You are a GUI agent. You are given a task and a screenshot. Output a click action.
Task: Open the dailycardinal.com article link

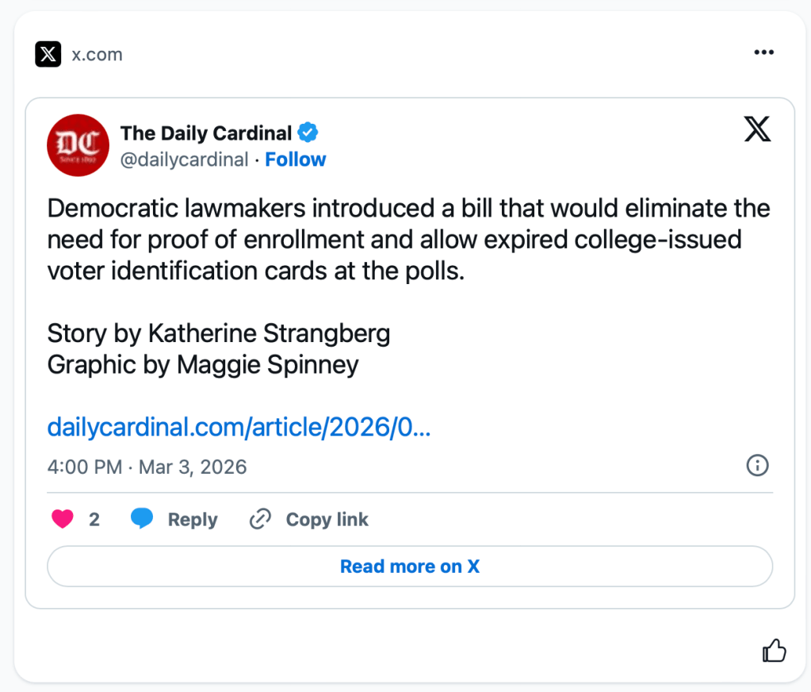[x=239, y=427]
